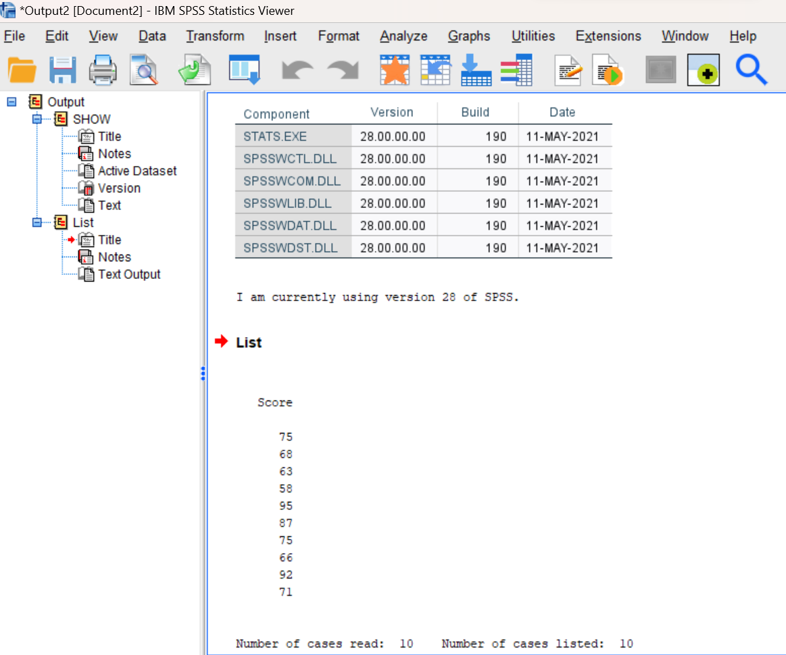
Task: Collapse the SHOW branch in outline
Action: [37, 119]
